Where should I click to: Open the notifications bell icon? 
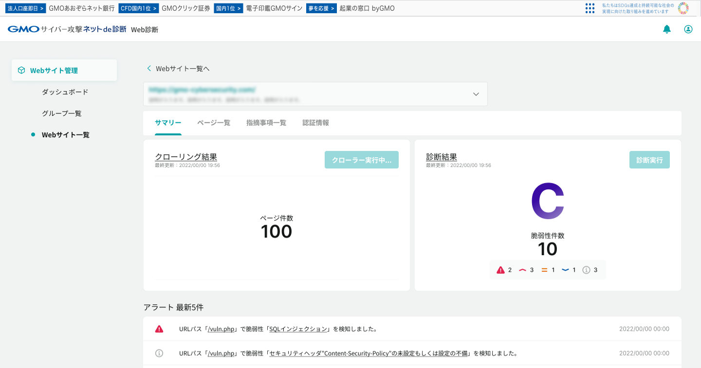[667, 29]
